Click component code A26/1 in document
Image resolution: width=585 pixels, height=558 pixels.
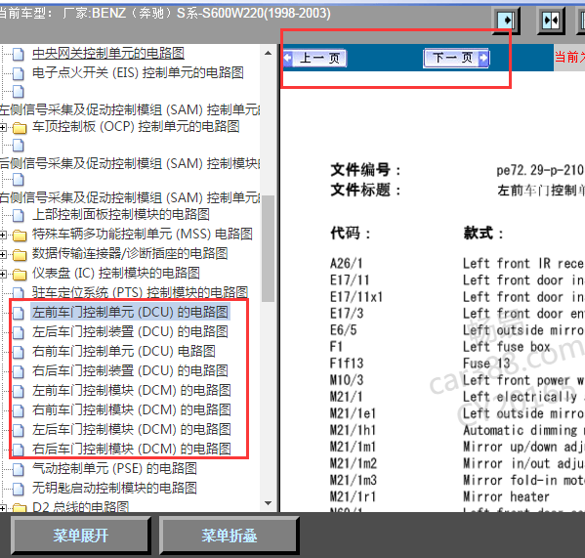click(x=347, y=263)
